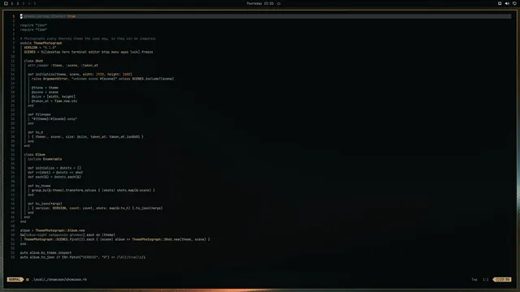Click the "class Shot" line

(x=33, y=61)
